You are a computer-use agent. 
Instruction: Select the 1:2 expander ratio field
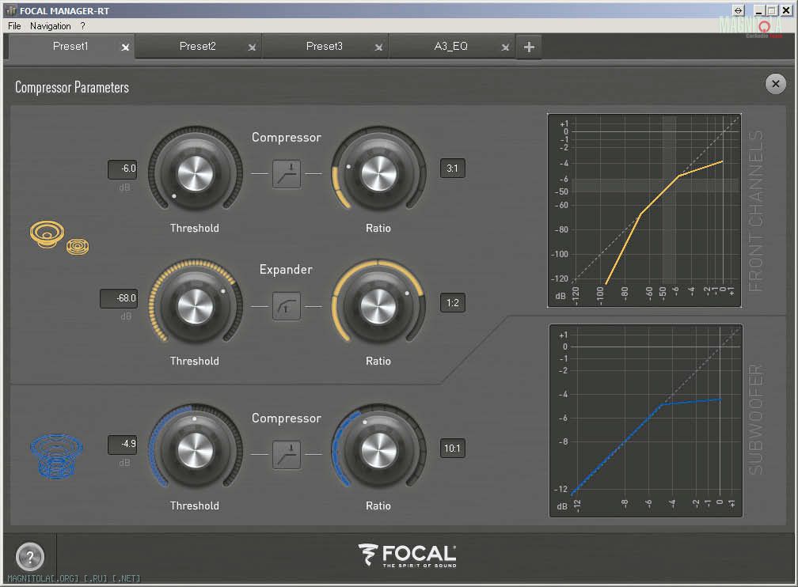point(453,303)
